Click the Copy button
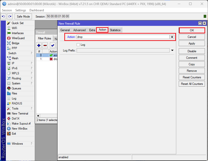Image resolution: width=208 pixels, height=161 pixels. 192,64
